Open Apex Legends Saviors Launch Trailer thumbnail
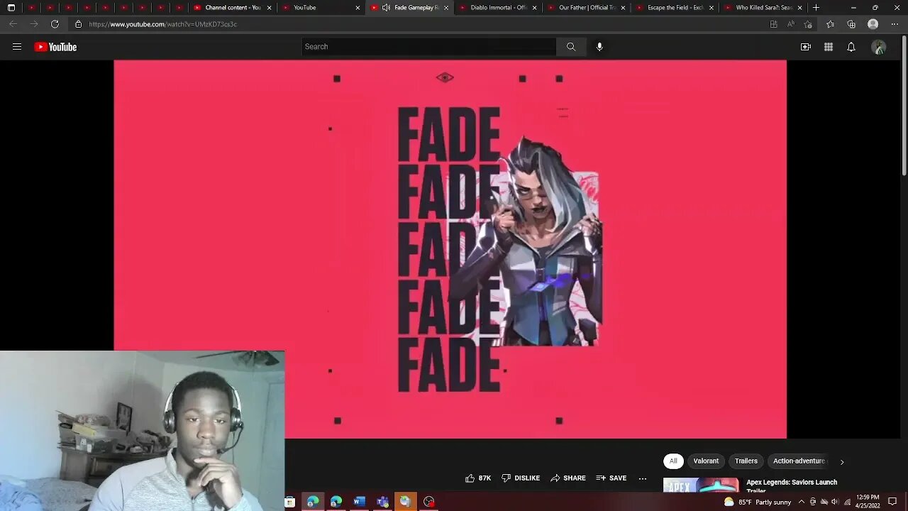 point(701,485)
